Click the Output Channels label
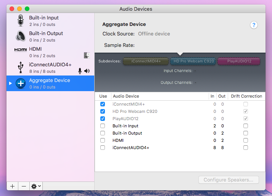 click(x=177, y=83)
